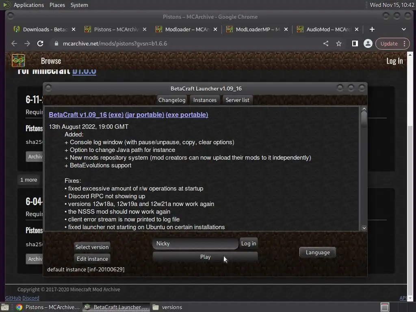Close the Downloads - Betacraft Chrome tab
Viewport: 416px width, 312px height.
coord(74,29)
